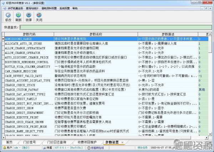Switch to the 收费项目维护 tab
Image resolution: width=214 pixels, height=152 pixels.
click(x=85, y=142)
